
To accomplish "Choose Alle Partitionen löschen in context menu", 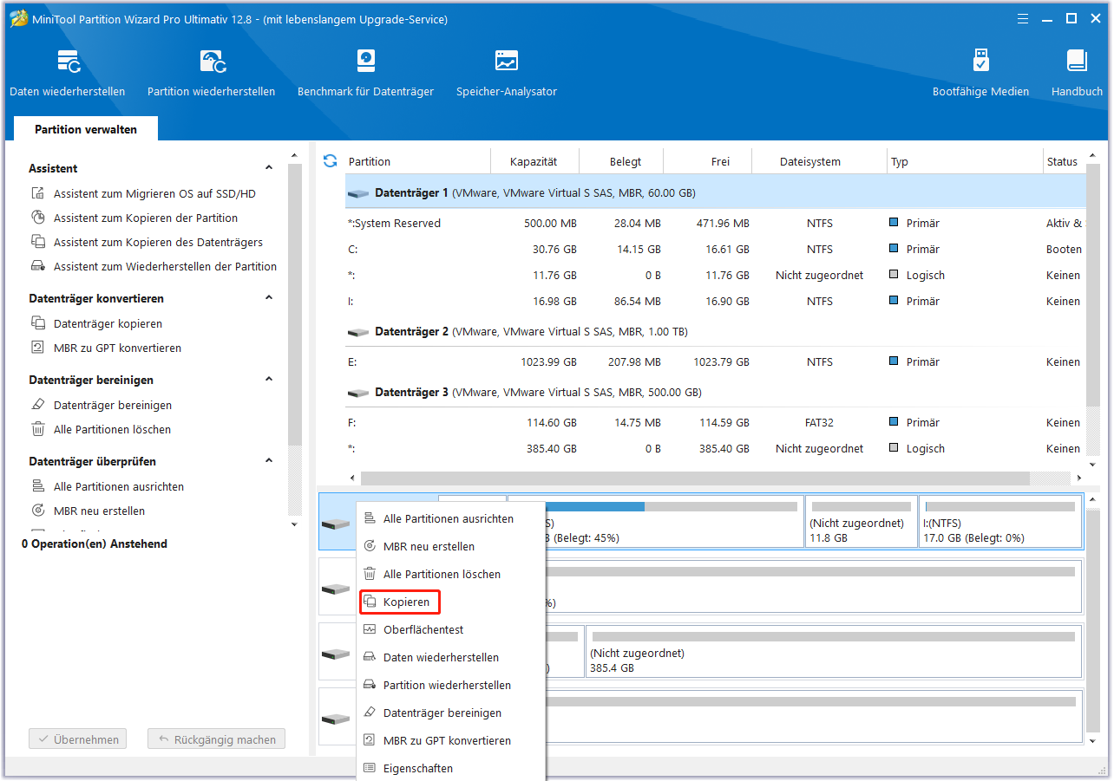I will (x=451, y=575).
